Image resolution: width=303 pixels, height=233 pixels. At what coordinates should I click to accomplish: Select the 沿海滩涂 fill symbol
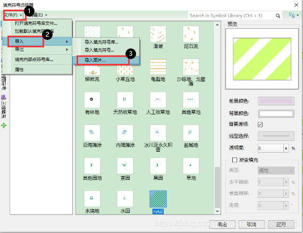[92, 136]
